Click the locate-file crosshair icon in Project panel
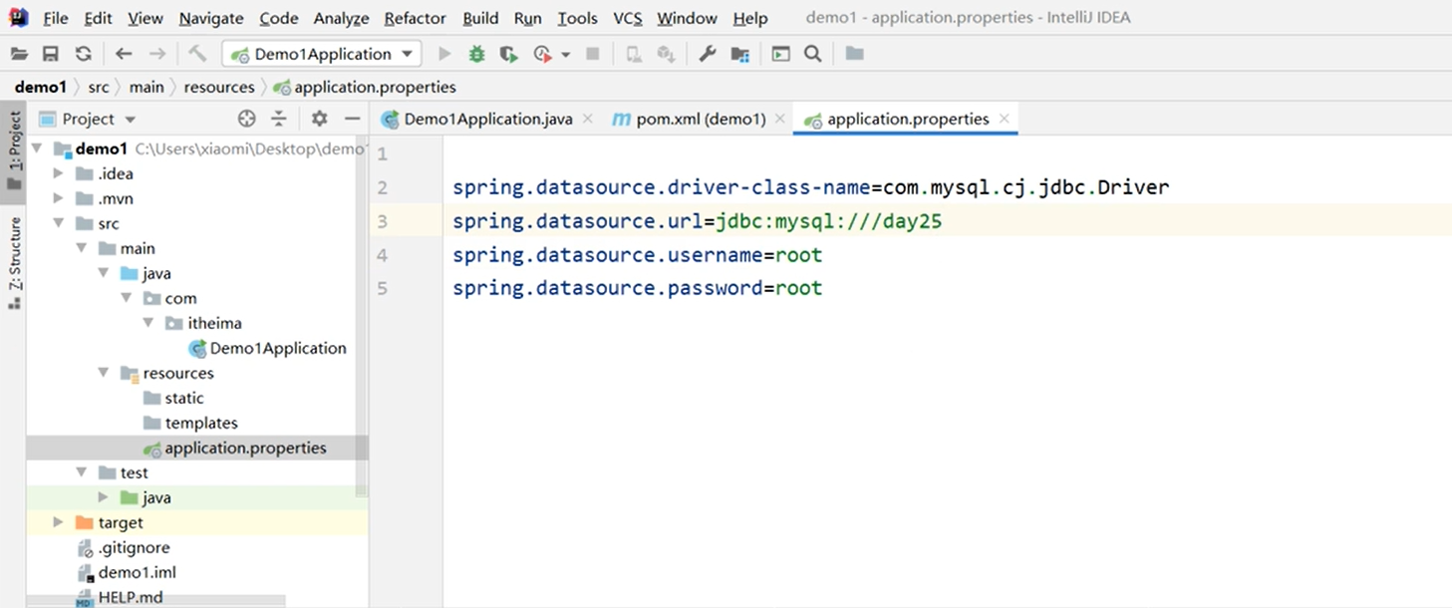Screen dimensions: 1452x608 click(x=247, y=119)
